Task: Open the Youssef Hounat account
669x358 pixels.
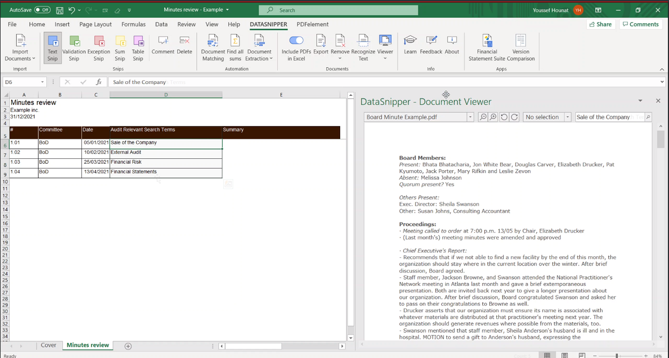Action: tap(558, 10)
